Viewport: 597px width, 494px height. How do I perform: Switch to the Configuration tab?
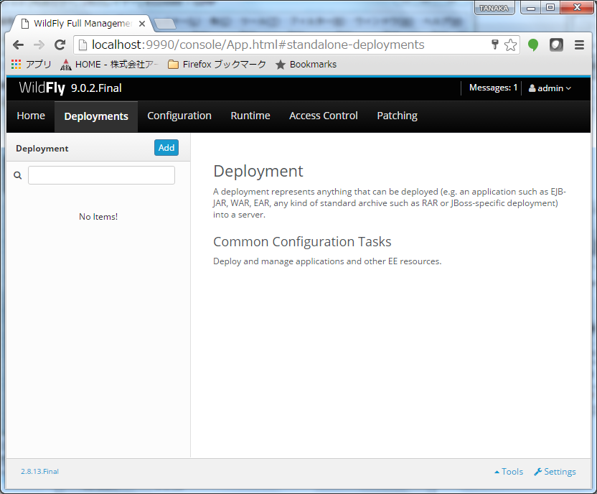pos(179,116)
